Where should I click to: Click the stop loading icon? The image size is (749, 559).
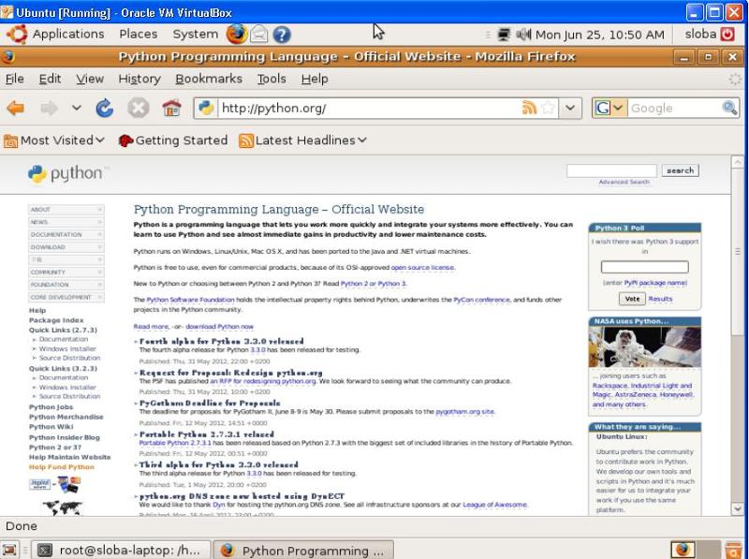tap(138, 109)
